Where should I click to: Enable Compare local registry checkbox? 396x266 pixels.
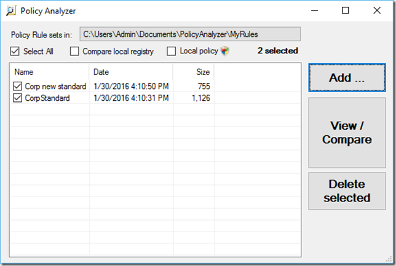click(x=74, y=51)
